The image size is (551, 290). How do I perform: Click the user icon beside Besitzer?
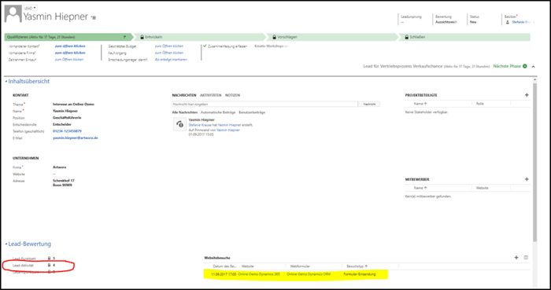pyautogui.click(x=508, y=22)
